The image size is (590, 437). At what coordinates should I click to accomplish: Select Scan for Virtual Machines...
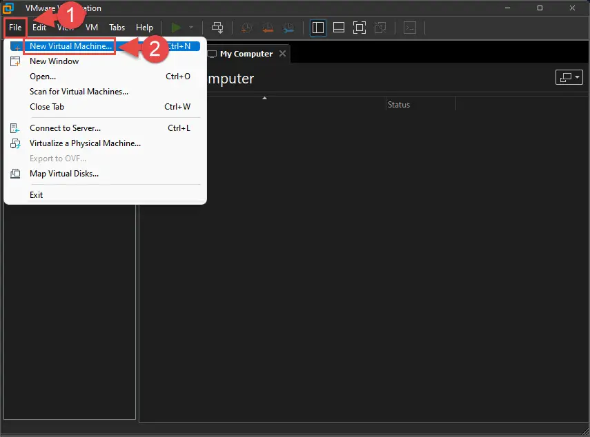105,91
